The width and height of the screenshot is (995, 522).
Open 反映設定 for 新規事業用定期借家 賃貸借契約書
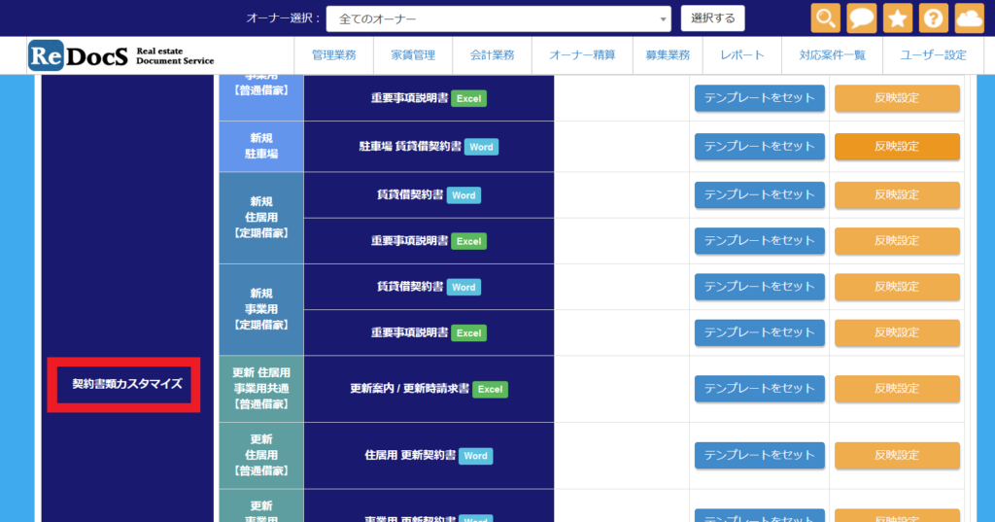[897, 287]
